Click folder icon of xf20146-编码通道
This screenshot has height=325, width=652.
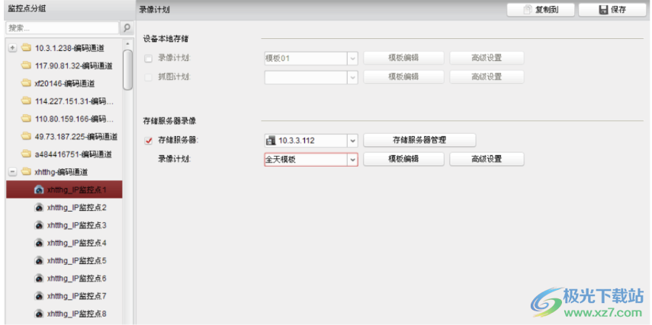(x=27, y=84)
